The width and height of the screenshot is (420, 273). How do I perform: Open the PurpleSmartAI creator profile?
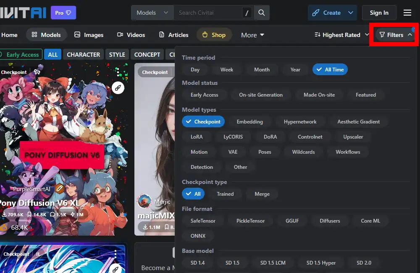[x=31, y=189]
